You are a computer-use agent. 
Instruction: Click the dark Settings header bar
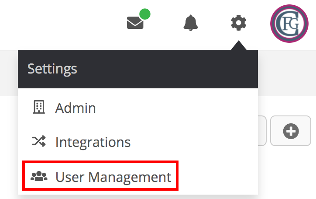(138, 69)
